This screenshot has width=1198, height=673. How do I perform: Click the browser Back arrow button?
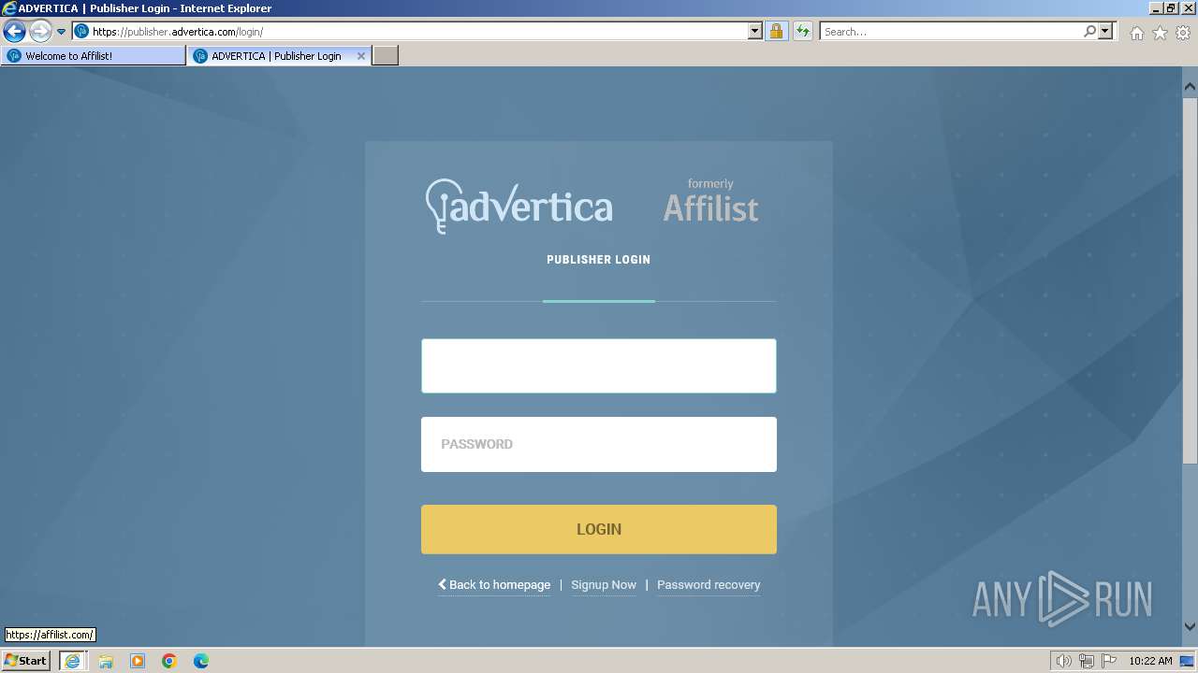coord(14,32)
